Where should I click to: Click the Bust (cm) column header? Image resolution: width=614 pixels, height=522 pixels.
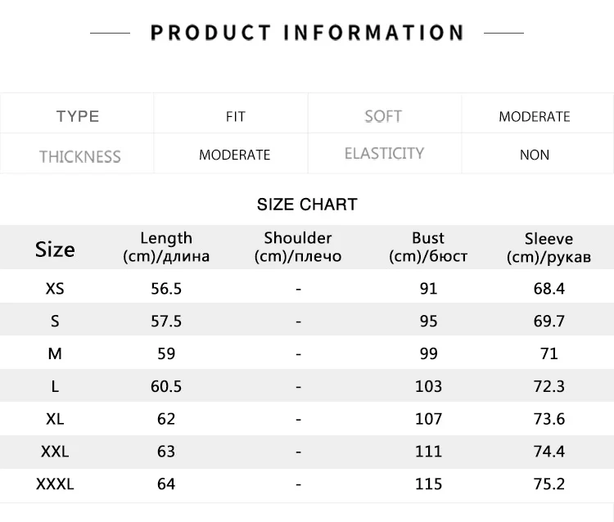pos(428,247)
